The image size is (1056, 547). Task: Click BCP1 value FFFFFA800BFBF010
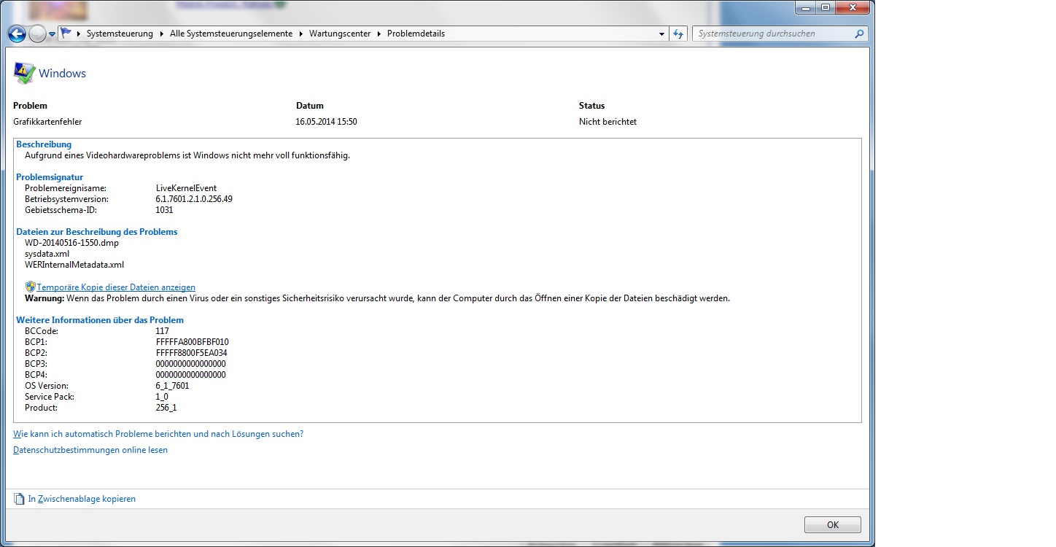pos(193,342)
